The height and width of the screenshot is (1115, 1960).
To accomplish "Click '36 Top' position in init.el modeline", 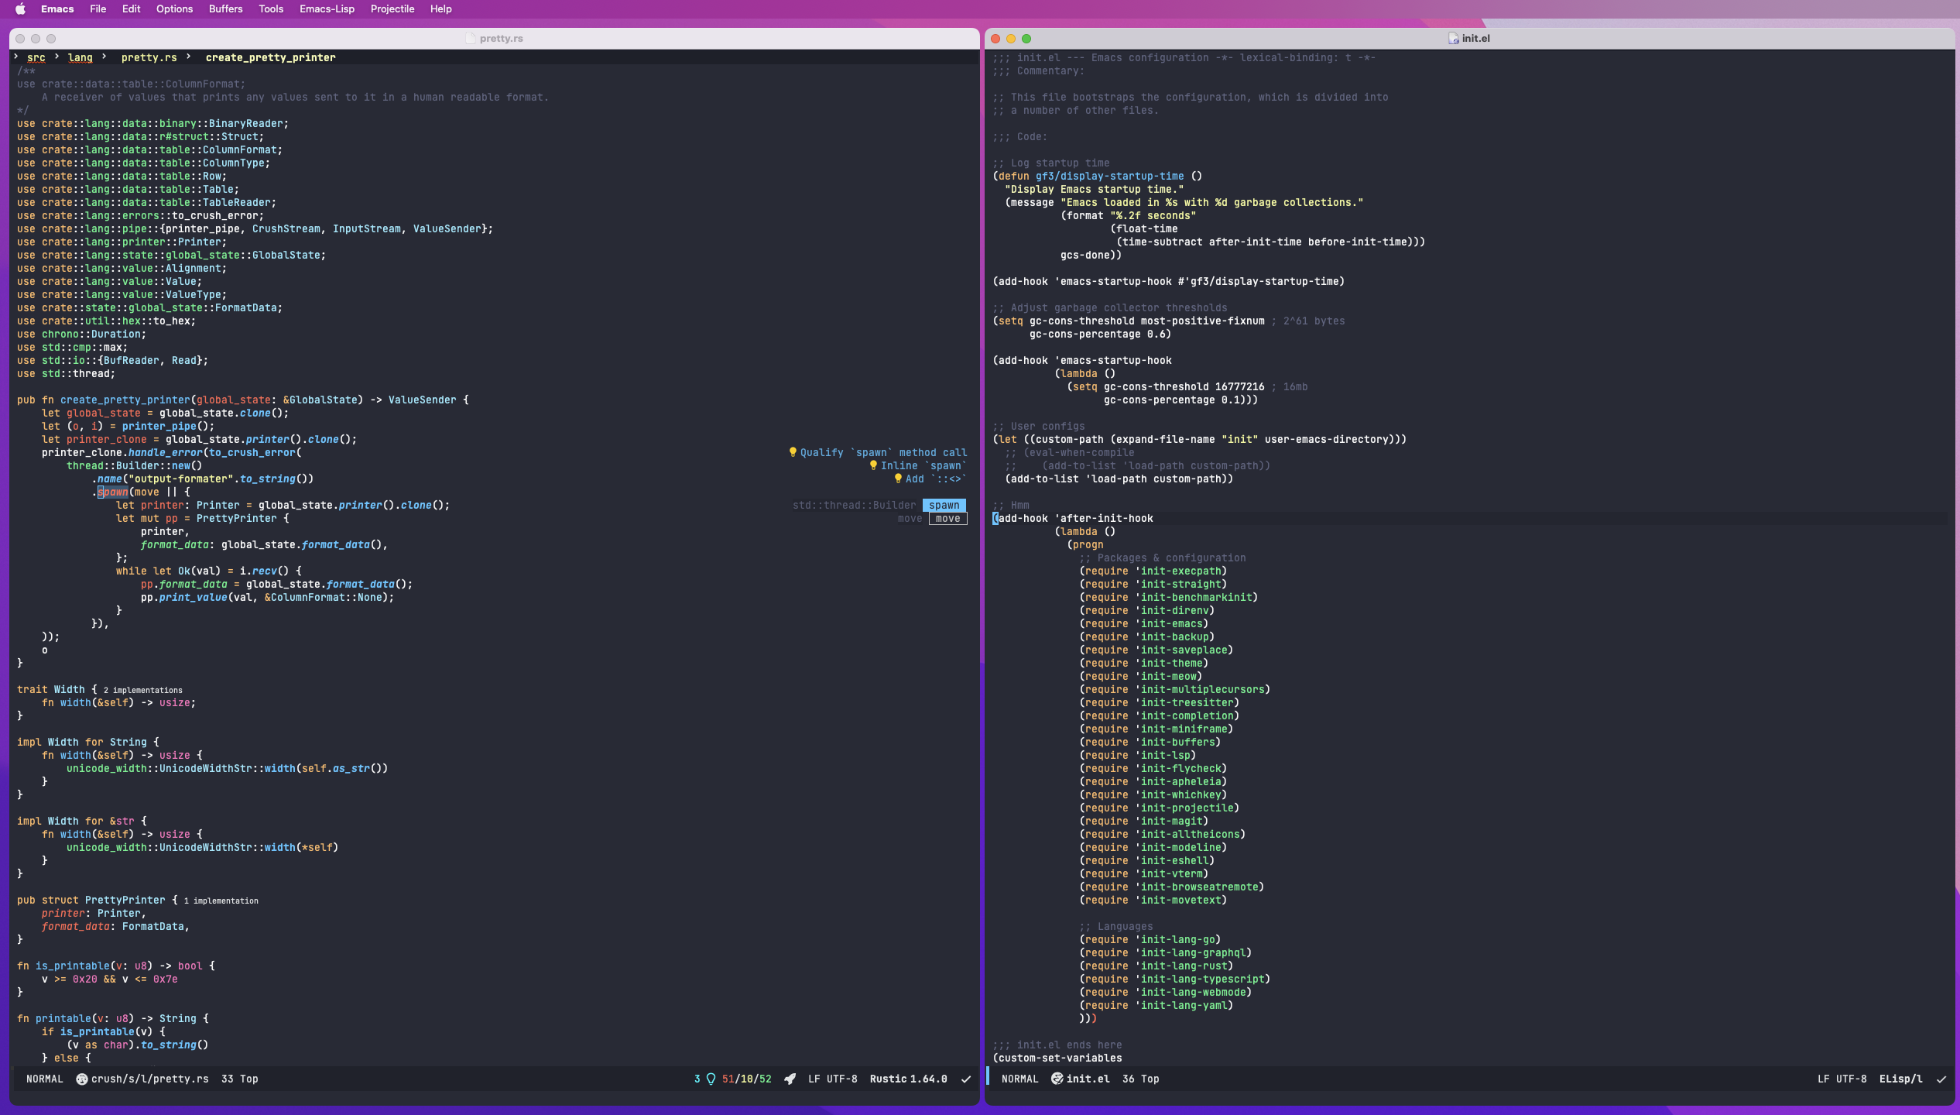I will 1141,1079.
